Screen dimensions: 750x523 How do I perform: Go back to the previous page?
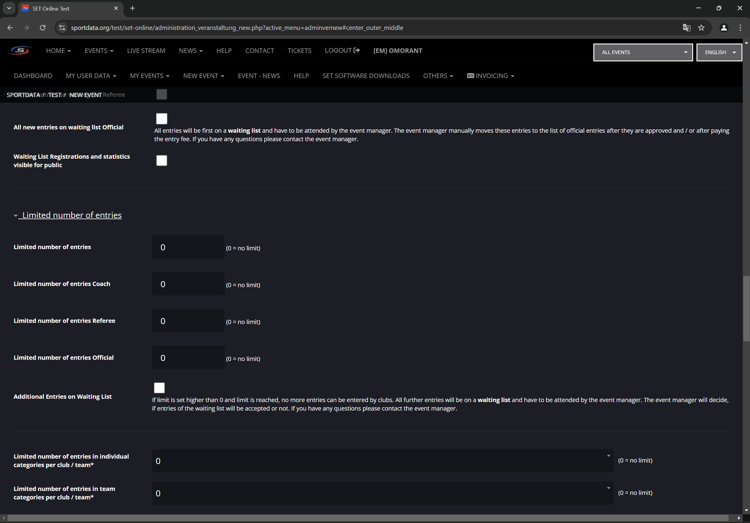pyautogui.click(x=10, y=28)
